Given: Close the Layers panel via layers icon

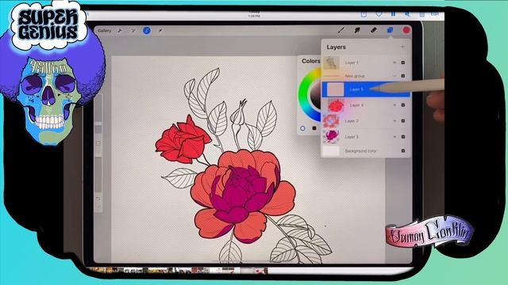Looking at the screenshot, I should [390, 30].
